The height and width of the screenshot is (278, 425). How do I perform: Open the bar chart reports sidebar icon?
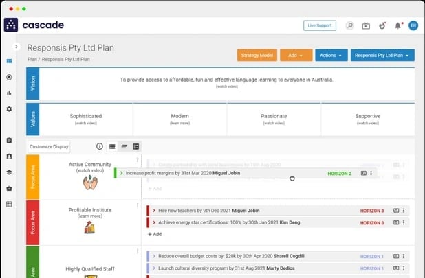[x=9, y=93]
